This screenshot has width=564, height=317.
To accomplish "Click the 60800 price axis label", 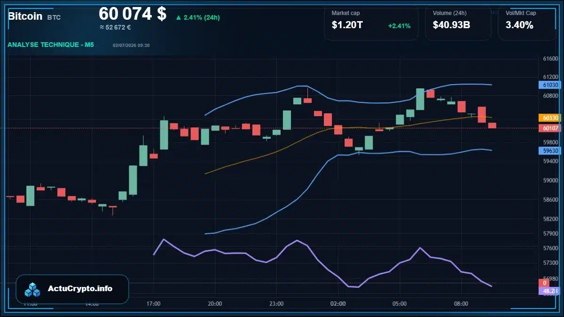I will pos(550,96).
